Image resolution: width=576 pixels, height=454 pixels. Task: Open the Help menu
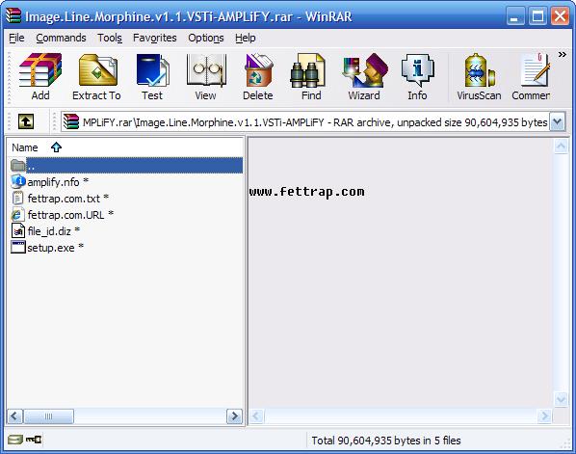(246, 38)
